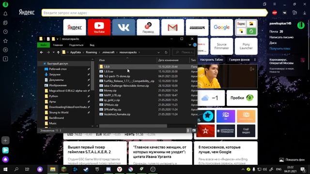Click Показать фон button
Screen dimensions: 310x174
(x=292, y=160)
